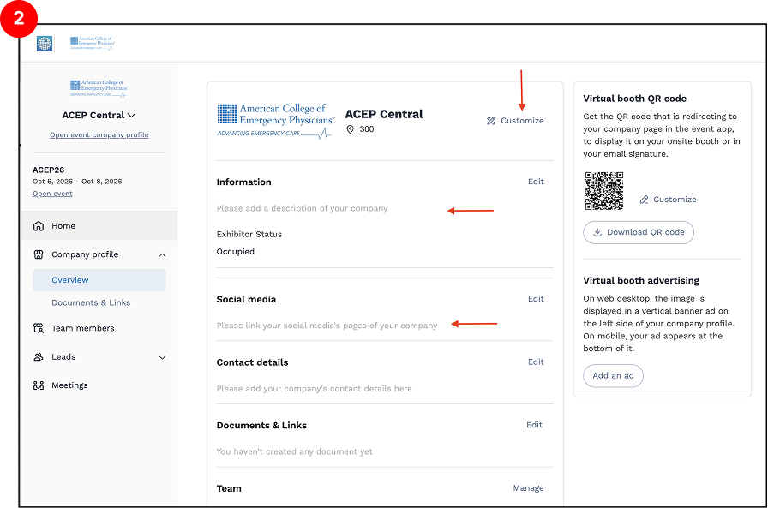This screenshot has width=768, height=508.
Task: Open the ACEP Central company dropdown
Action: [99, 115]
